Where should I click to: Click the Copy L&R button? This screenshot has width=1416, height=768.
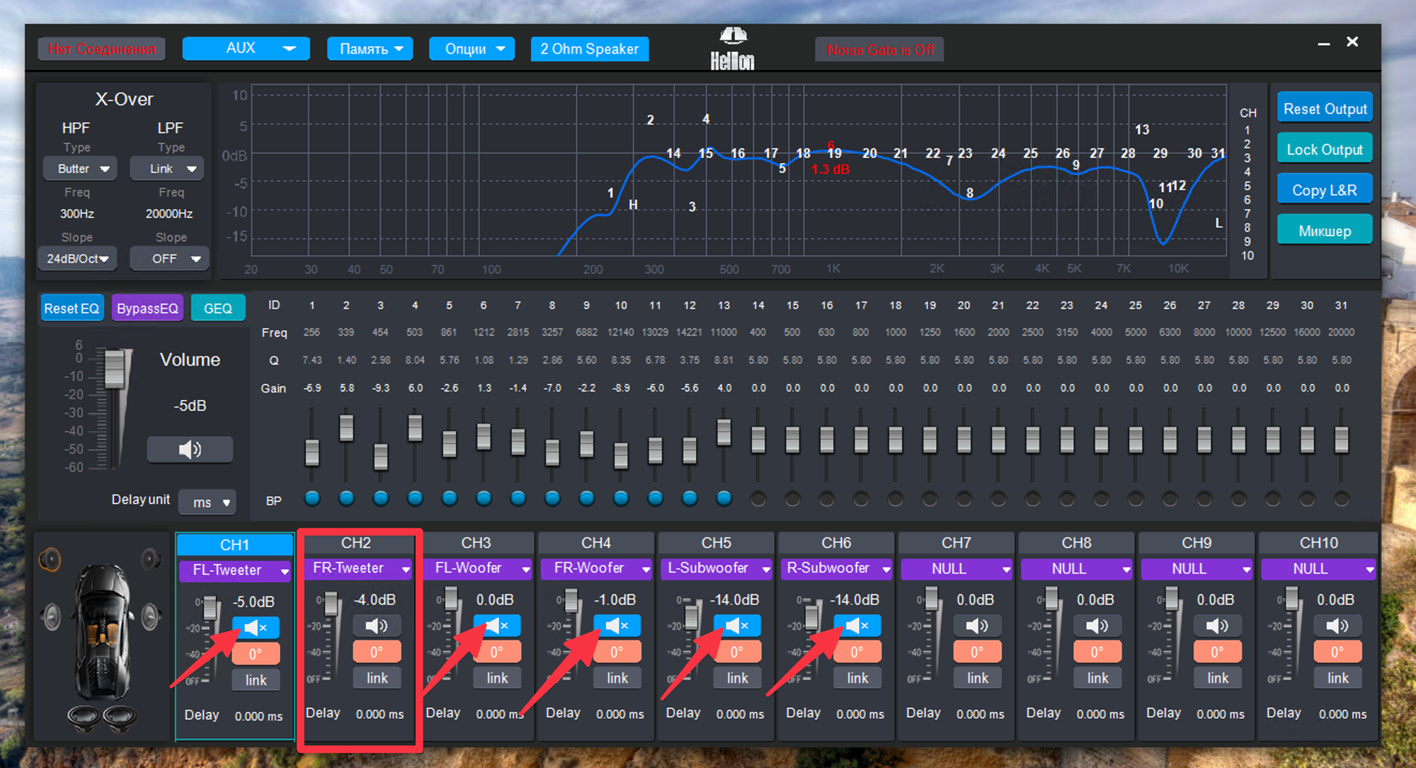click(x=1324, y=190)
